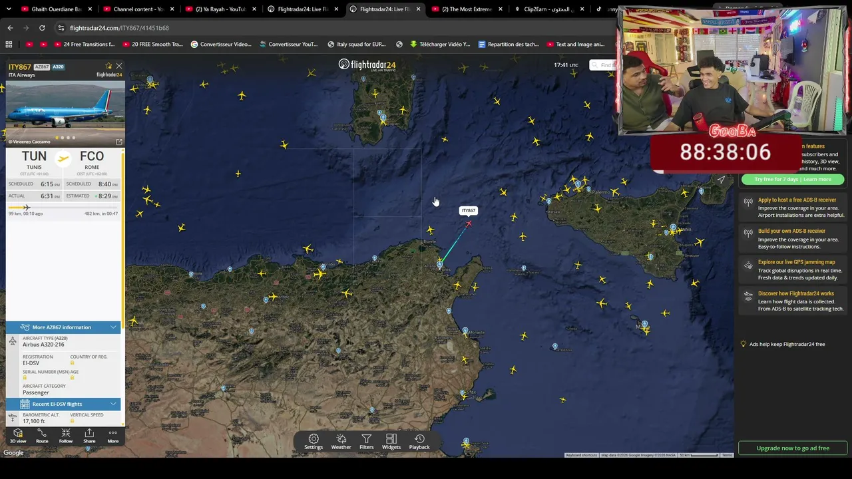Image resolution: width=852 pixels, height=479 pixels.
Task: Click the flight progress bar plane marker
Action: pyautogui.click(x=26, y=208)
